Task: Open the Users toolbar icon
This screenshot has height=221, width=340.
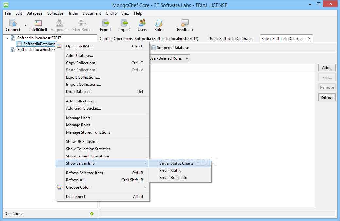Action: pos(142,25)
